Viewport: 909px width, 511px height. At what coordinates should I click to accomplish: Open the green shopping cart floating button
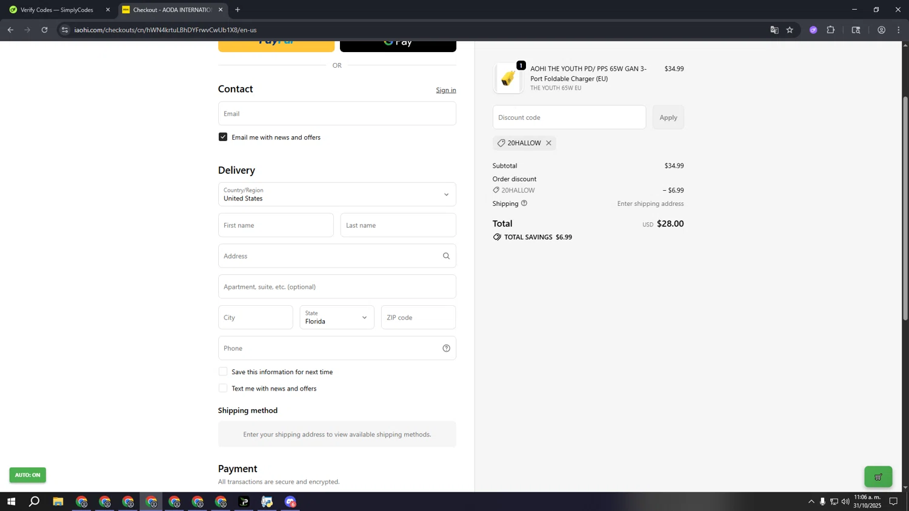(878, 477)
